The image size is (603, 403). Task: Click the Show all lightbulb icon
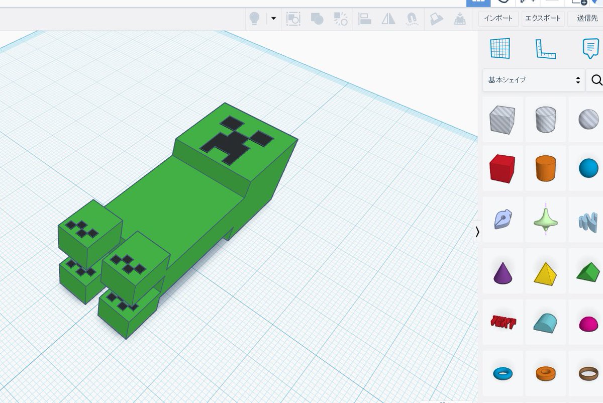[x=254, y=19]
